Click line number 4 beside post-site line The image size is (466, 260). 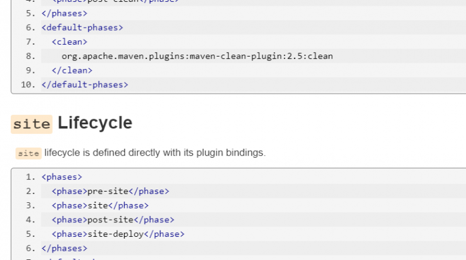(31, 220)
